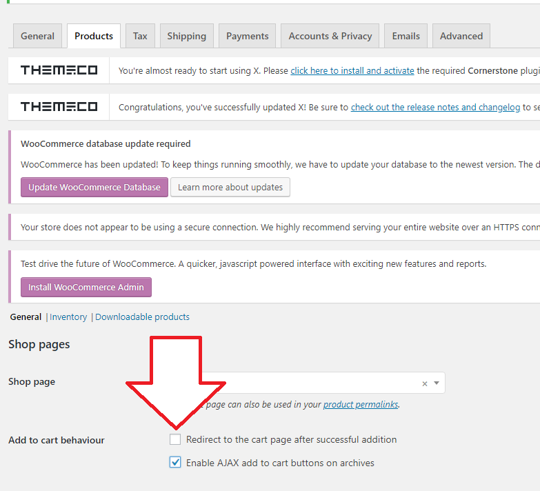Click Learn more about updates button

pos(230,188)
